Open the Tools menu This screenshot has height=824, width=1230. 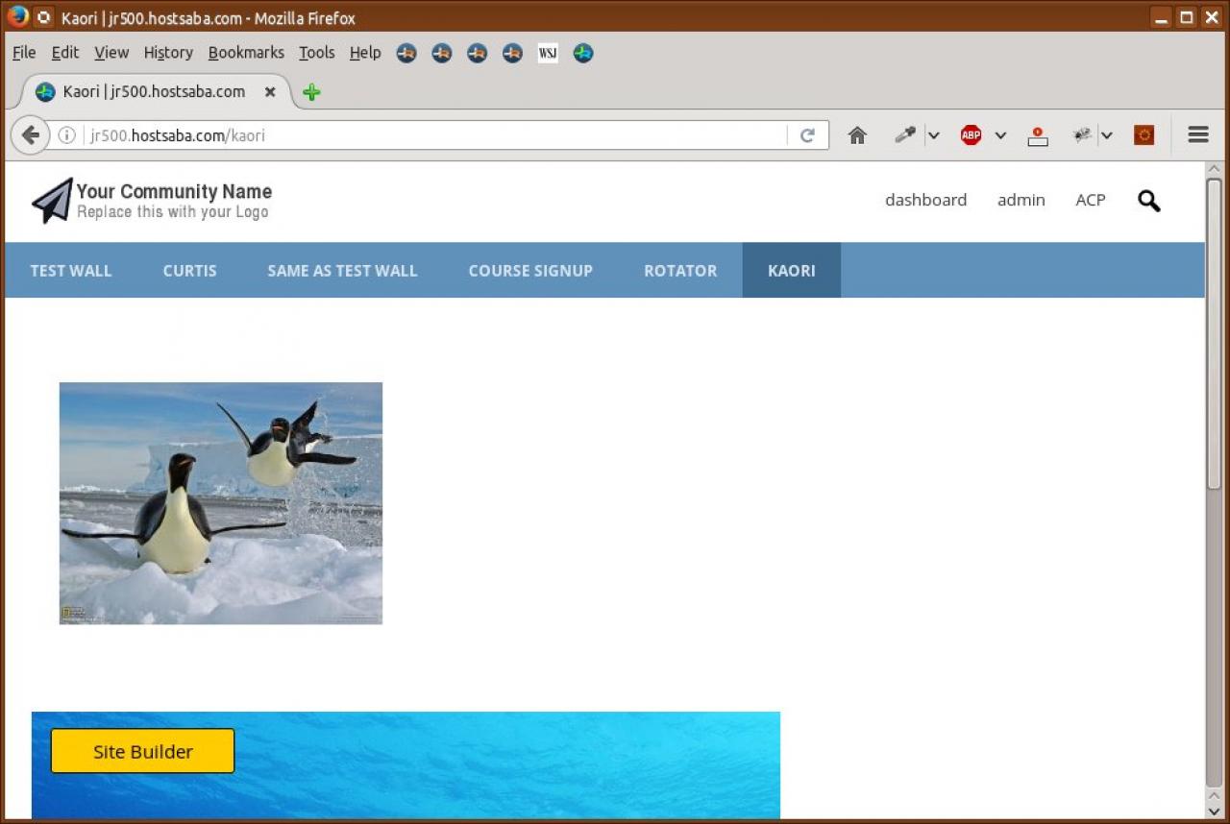(x=316, y=53)
